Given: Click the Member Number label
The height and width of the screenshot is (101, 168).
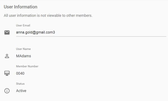Looking at the screenshot, I should (27, 66).
